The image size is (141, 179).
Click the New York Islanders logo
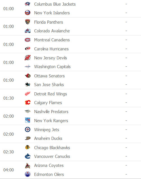27,13
